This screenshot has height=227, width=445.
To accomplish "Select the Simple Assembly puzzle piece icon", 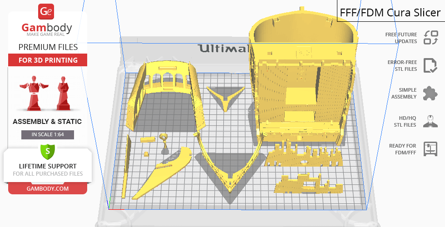I will coord(430,94).
